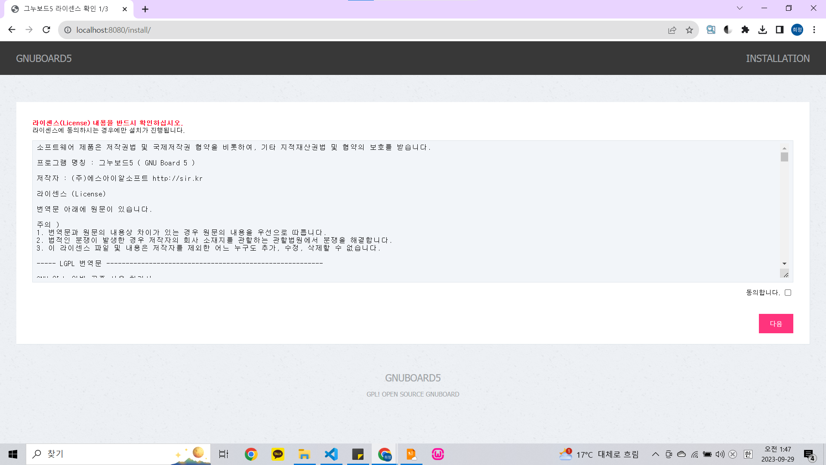Open the 희정 profile avatar
The width and height of the screenshot is (826, 465).
coord(797,30)
